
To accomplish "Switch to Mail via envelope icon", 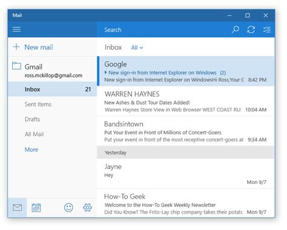I will tap(17, 208).
